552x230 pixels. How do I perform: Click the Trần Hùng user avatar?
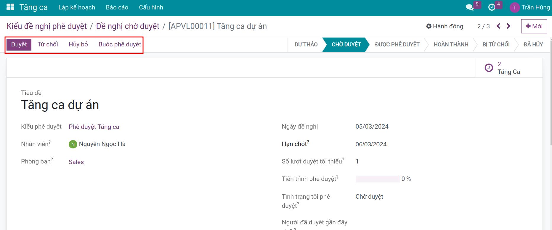[515, 8]
